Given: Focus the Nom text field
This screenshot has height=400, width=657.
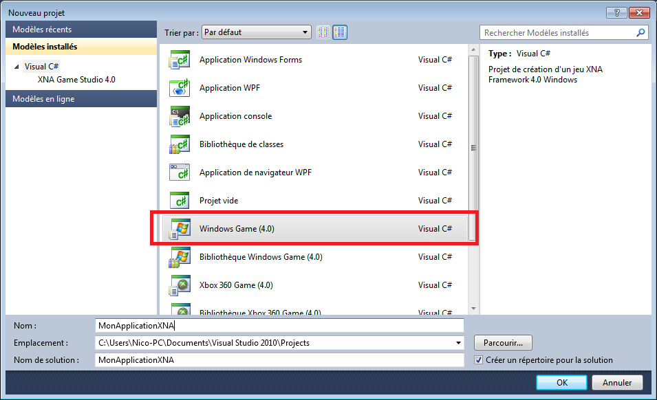Looking at the screenshot, I should coord(279,326).
